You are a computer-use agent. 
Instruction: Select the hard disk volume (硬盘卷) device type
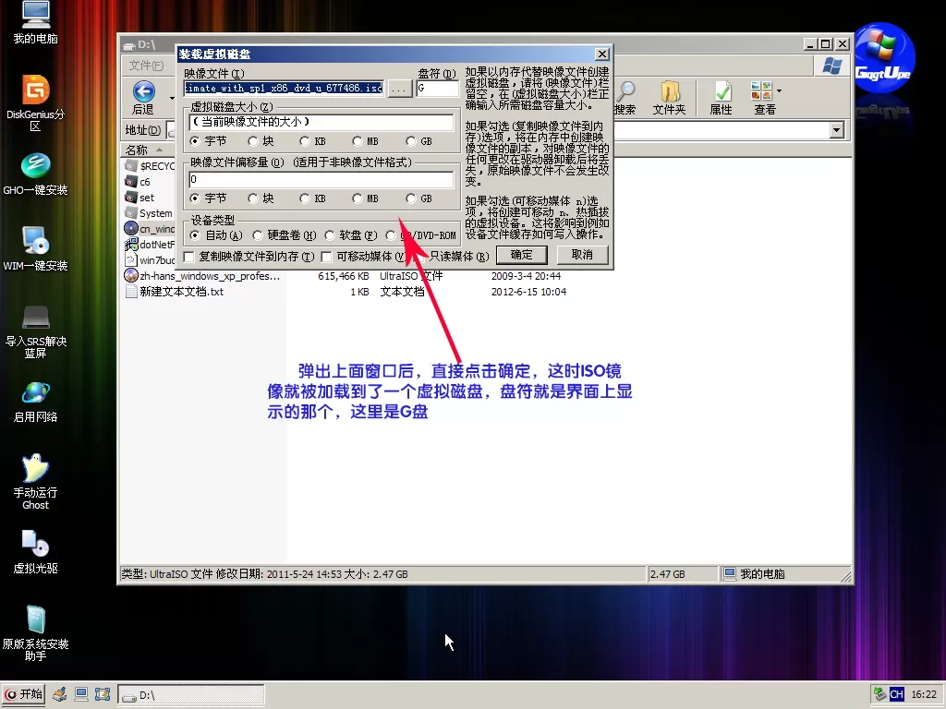pyautogui.click(x=259, y=235)
